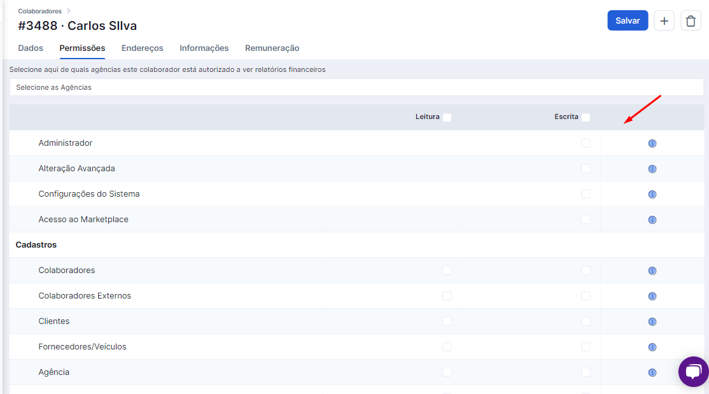Show info icon for Clientes row
The image size is (709, 394).
click(652, 321)
